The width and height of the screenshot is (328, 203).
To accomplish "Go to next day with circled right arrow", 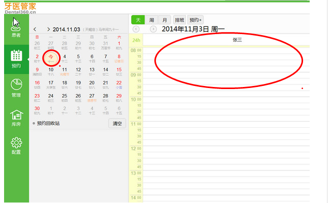I will click(x=153, y=29).
